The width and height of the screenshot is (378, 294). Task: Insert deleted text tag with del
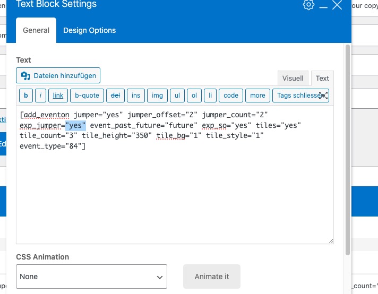pyautogui.click(x=116, y=96)
